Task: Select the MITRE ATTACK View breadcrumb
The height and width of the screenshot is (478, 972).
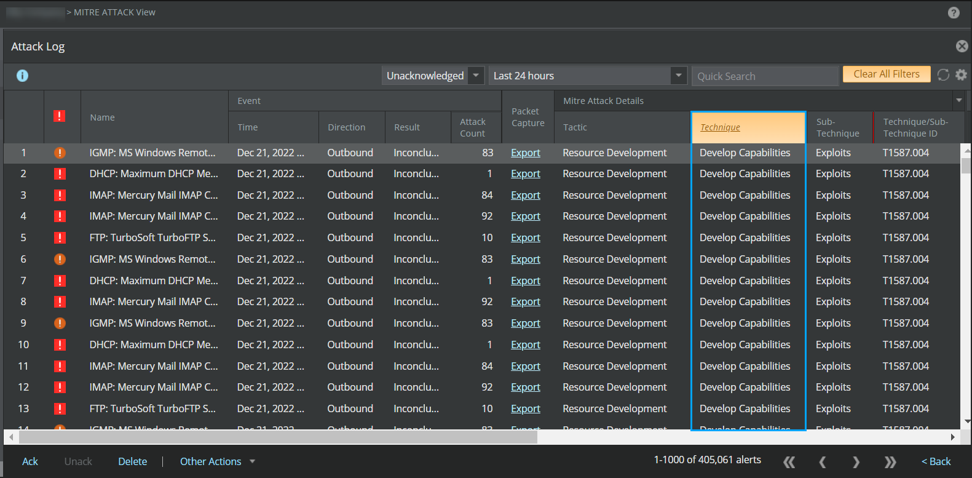Action: (x=115, y=12)
